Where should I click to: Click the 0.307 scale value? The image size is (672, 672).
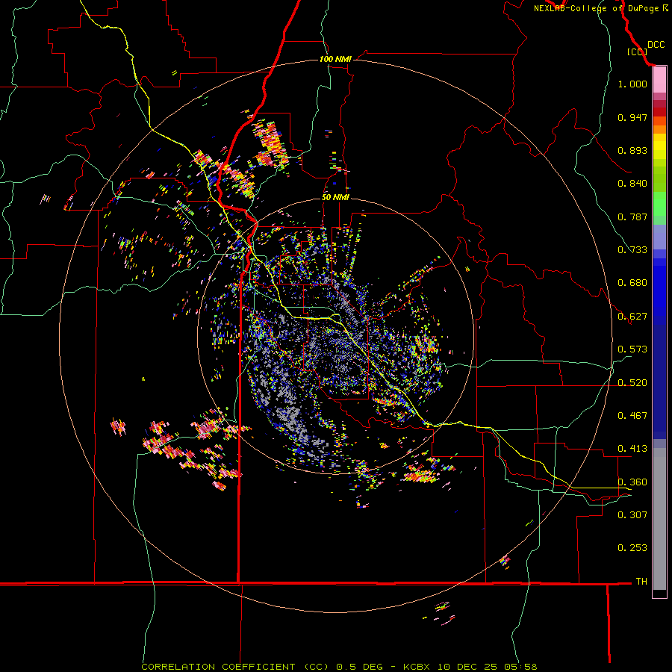coord(632,515)
